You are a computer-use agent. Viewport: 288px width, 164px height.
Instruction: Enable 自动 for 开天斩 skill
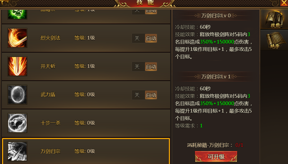(151, 67)
